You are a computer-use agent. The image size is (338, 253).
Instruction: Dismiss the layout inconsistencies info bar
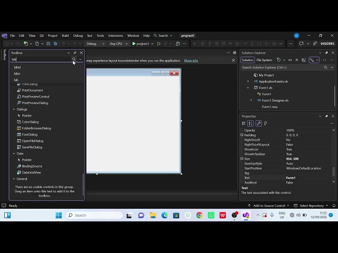pyautogui.click(x=233, y=61)
